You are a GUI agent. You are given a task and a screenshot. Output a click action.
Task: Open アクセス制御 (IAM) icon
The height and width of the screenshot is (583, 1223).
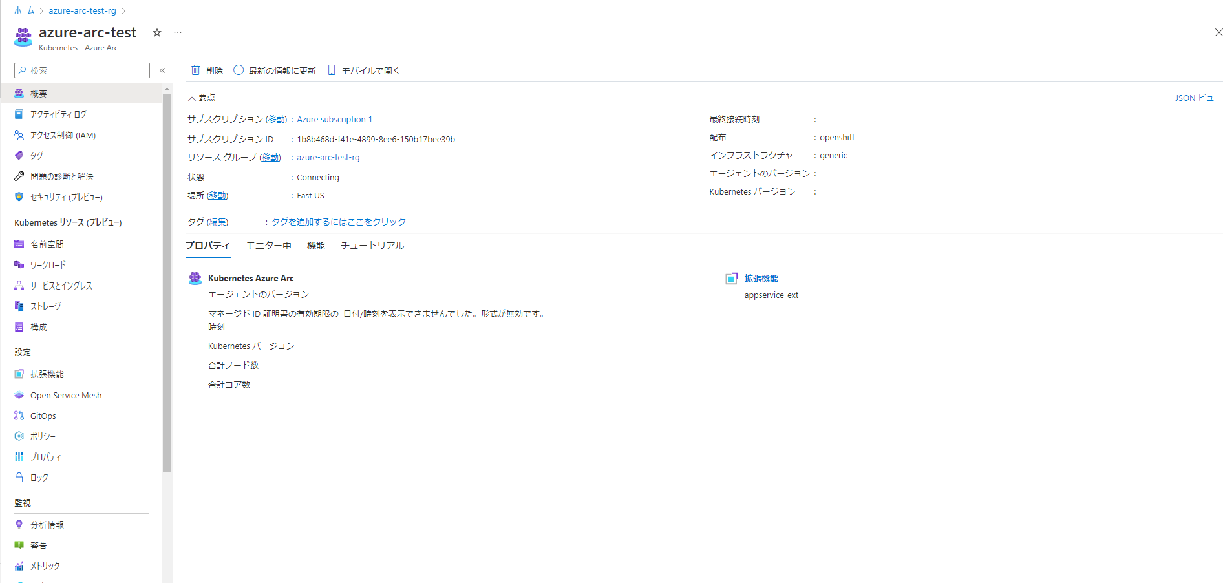pyautogui.click(x=19, y=134)
